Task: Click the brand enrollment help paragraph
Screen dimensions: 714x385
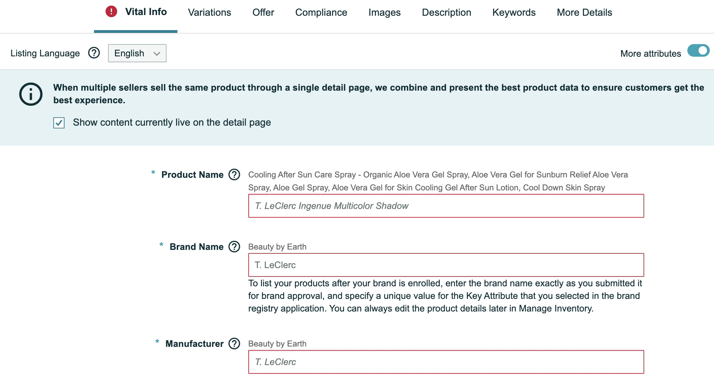Action: [x=445, y=296]
